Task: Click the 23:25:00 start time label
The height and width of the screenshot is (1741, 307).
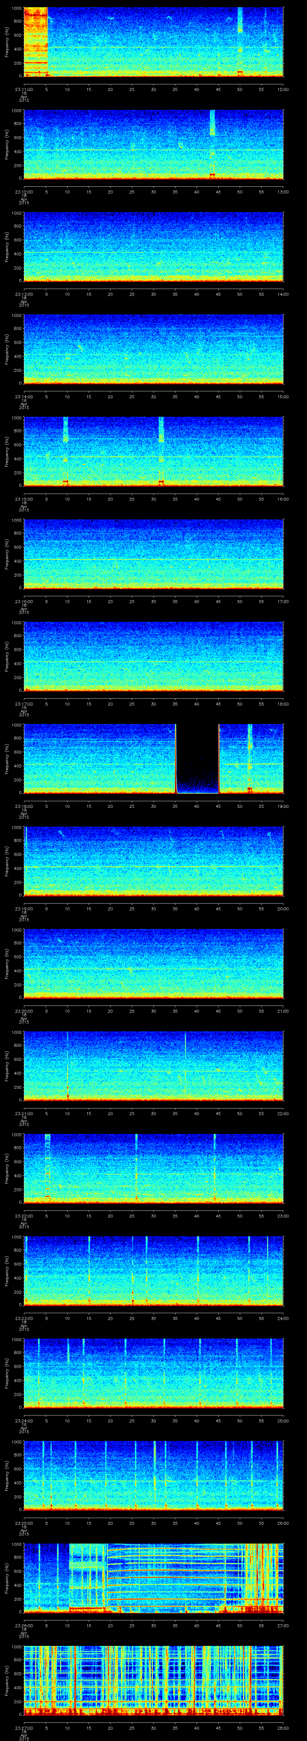Action: coord(24,1523)
